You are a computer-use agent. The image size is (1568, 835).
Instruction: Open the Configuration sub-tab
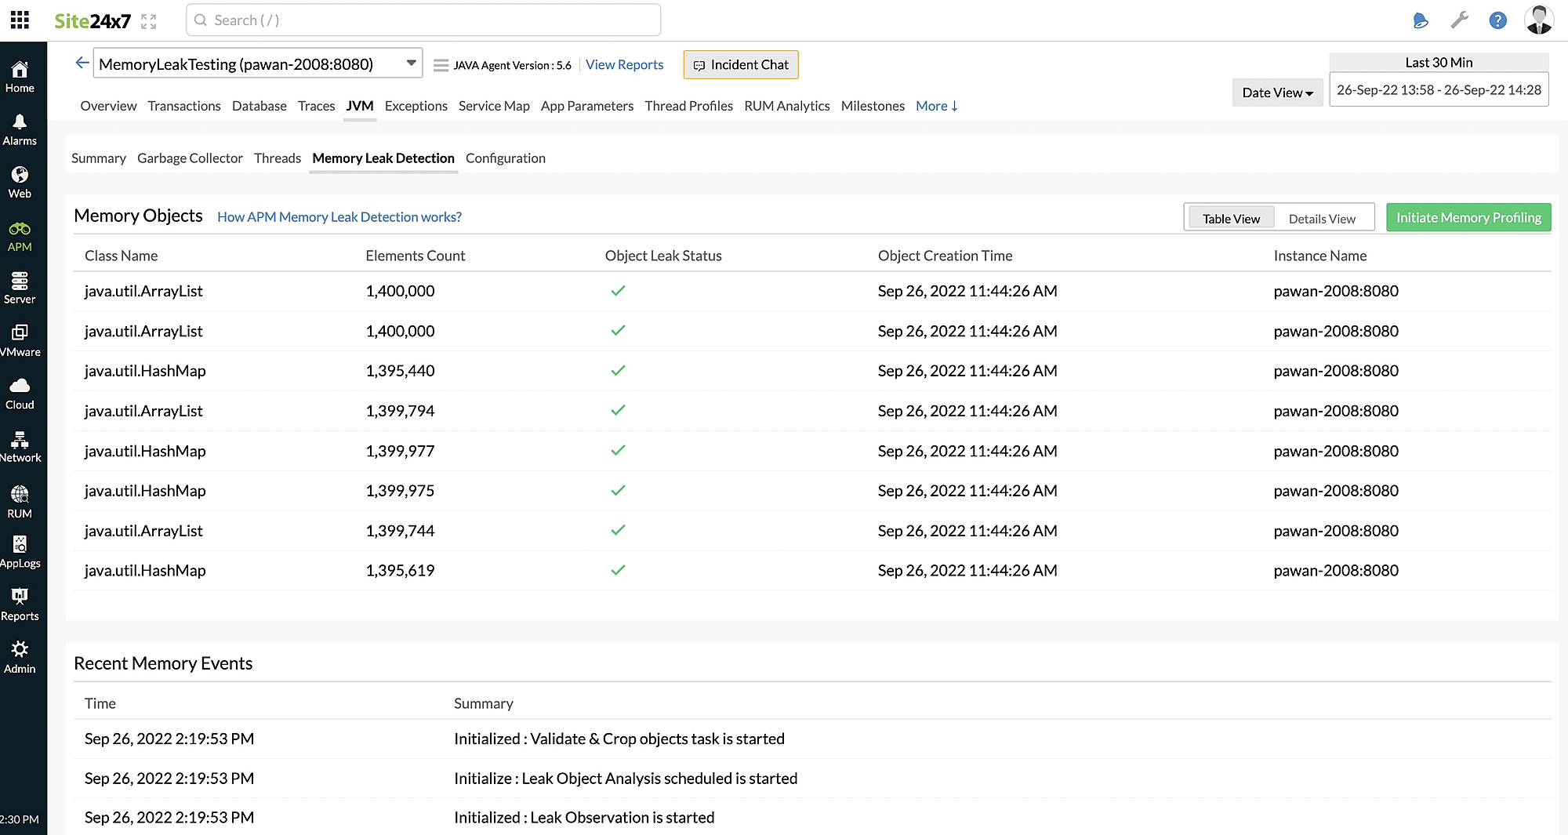click(506, 158)
